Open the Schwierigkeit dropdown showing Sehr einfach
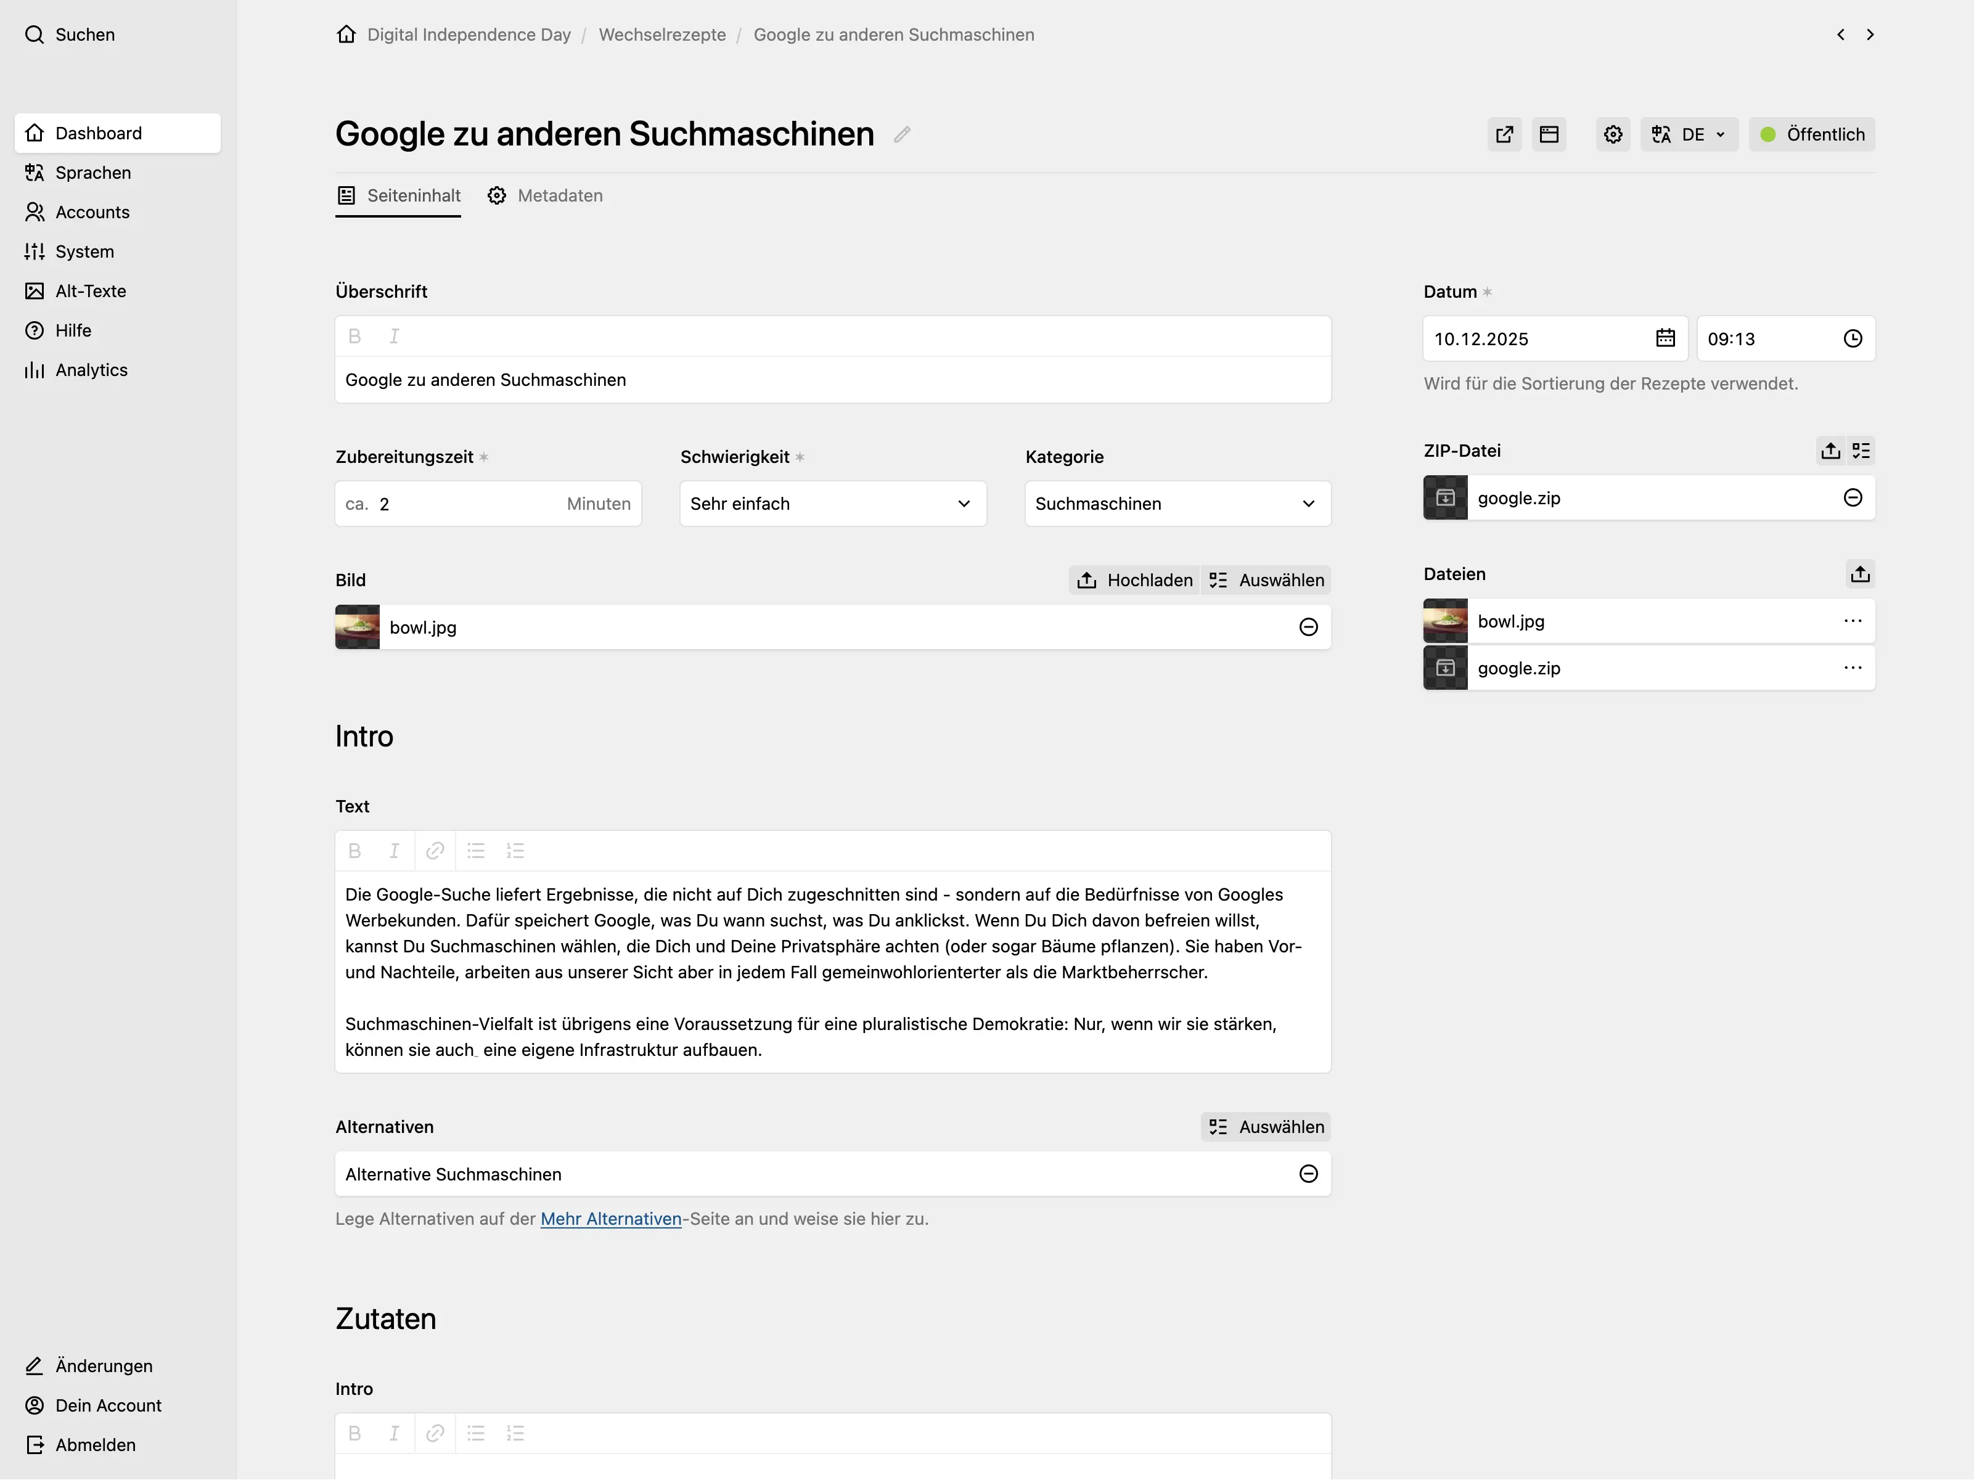The height and width of the screenshot is (1480, 1974). point(832,503)
